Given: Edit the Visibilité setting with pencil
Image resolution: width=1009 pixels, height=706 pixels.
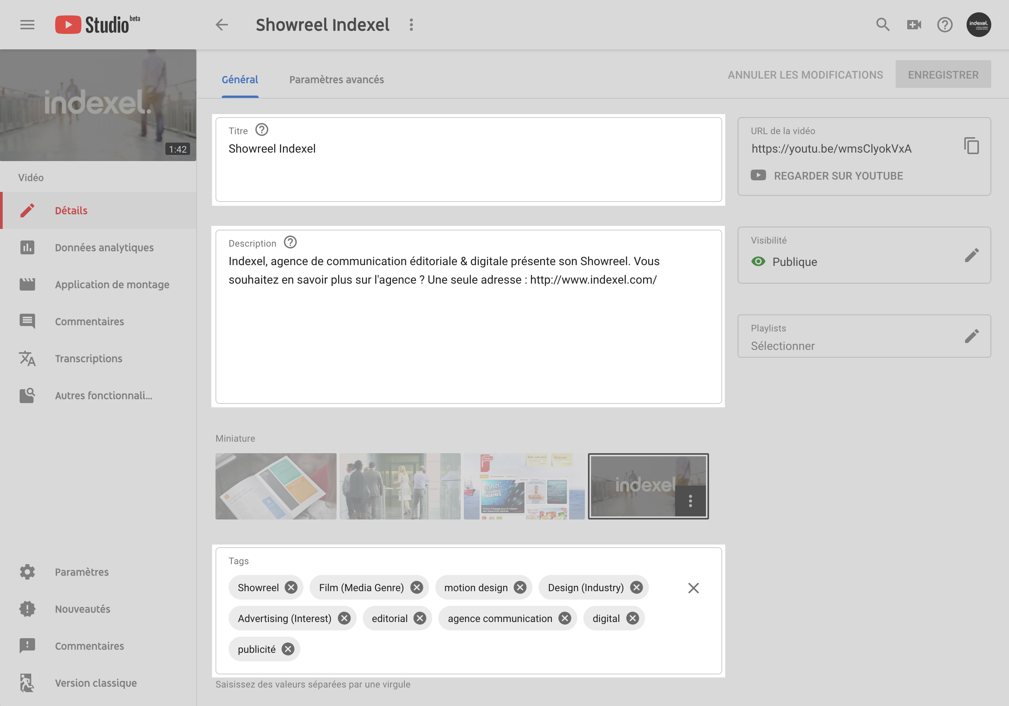Looking at the screenshot, I should (972, 255).
